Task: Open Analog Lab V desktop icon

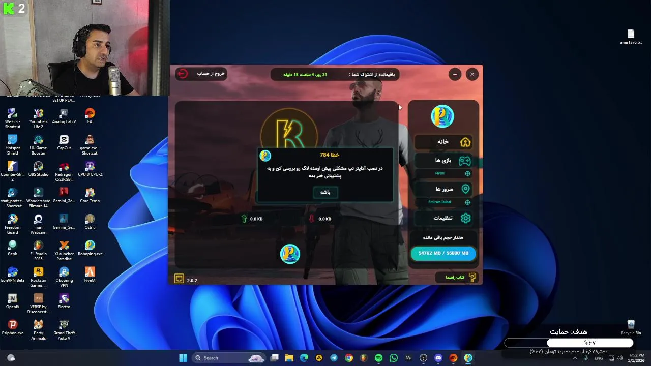Action: pyautogui.click(x=64, y=116)
